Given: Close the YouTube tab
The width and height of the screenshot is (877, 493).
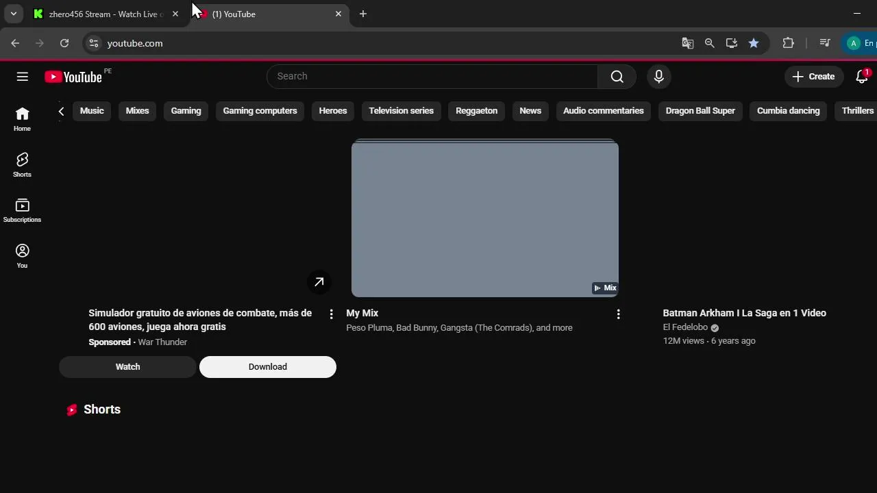Looking at the screenshot, I should click(338, 14).
